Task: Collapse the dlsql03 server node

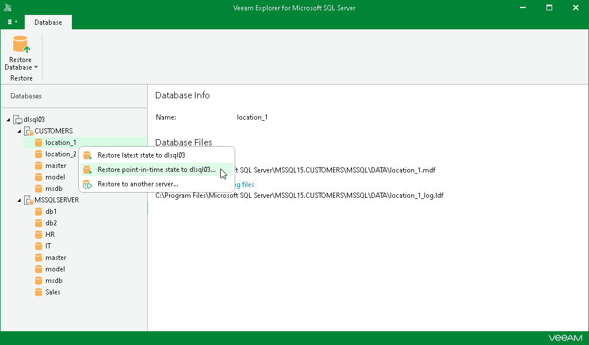Action: 8,120
